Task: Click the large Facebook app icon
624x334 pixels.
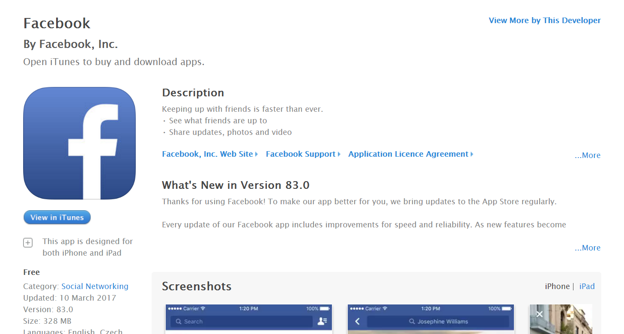Action: (x=79, y=143)
